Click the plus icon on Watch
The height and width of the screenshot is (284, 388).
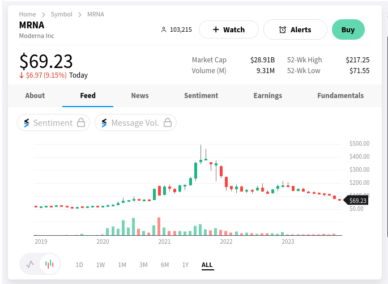[216, 29]
